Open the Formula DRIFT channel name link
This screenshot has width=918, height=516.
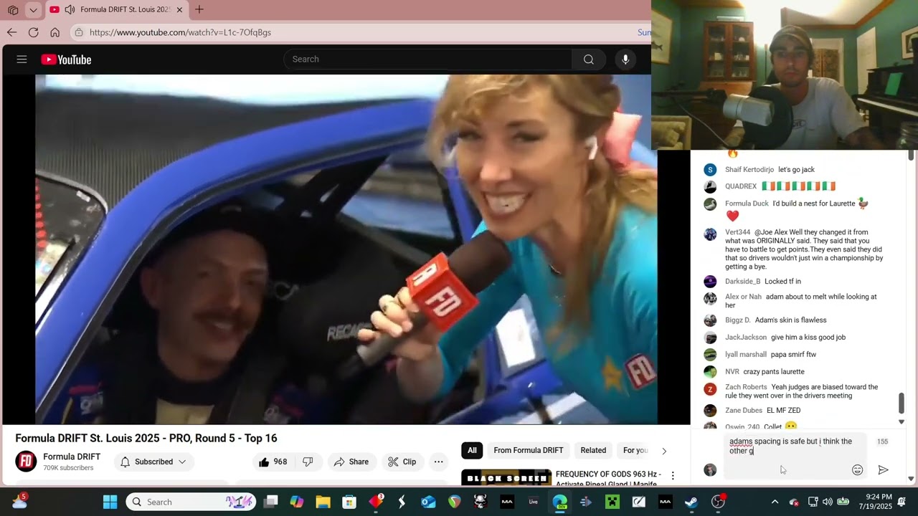(x=72, y=457)
